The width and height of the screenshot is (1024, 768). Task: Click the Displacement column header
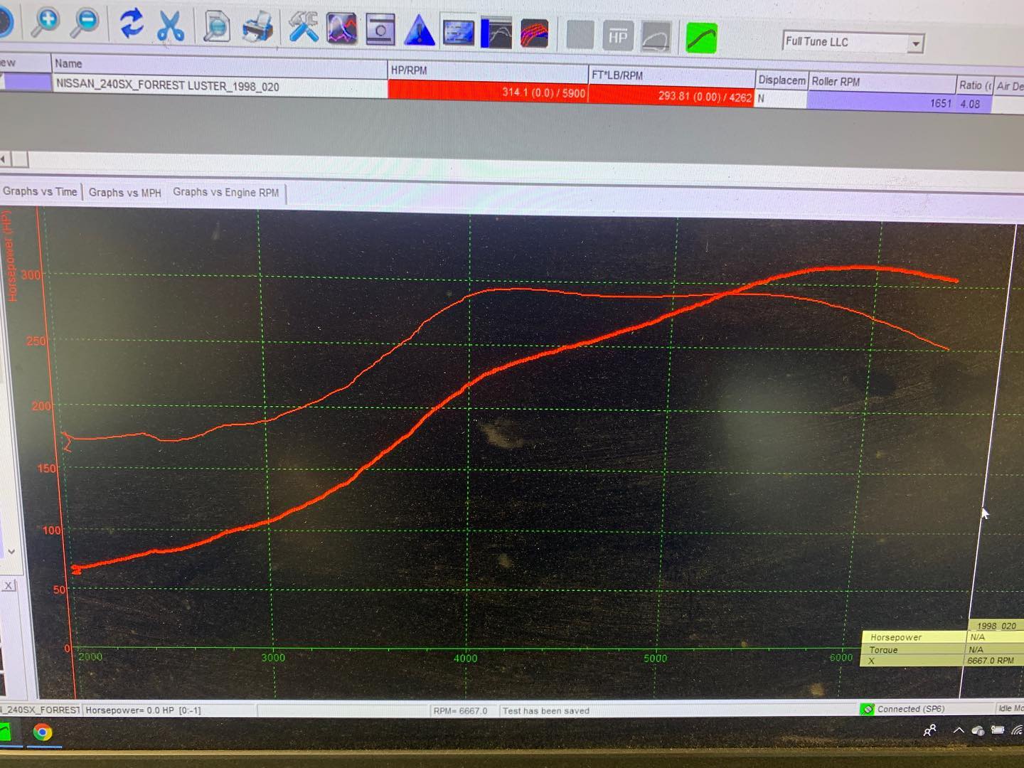[782, 80]
